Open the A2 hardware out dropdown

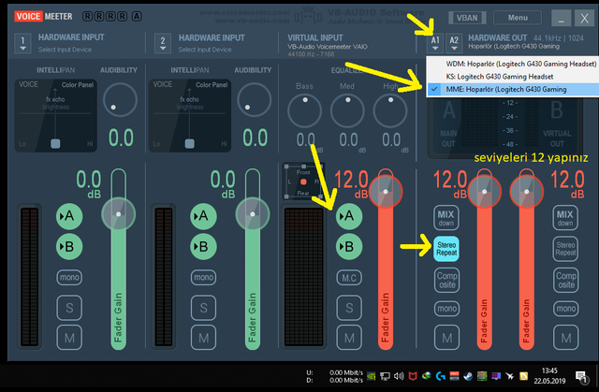[454, 43]
